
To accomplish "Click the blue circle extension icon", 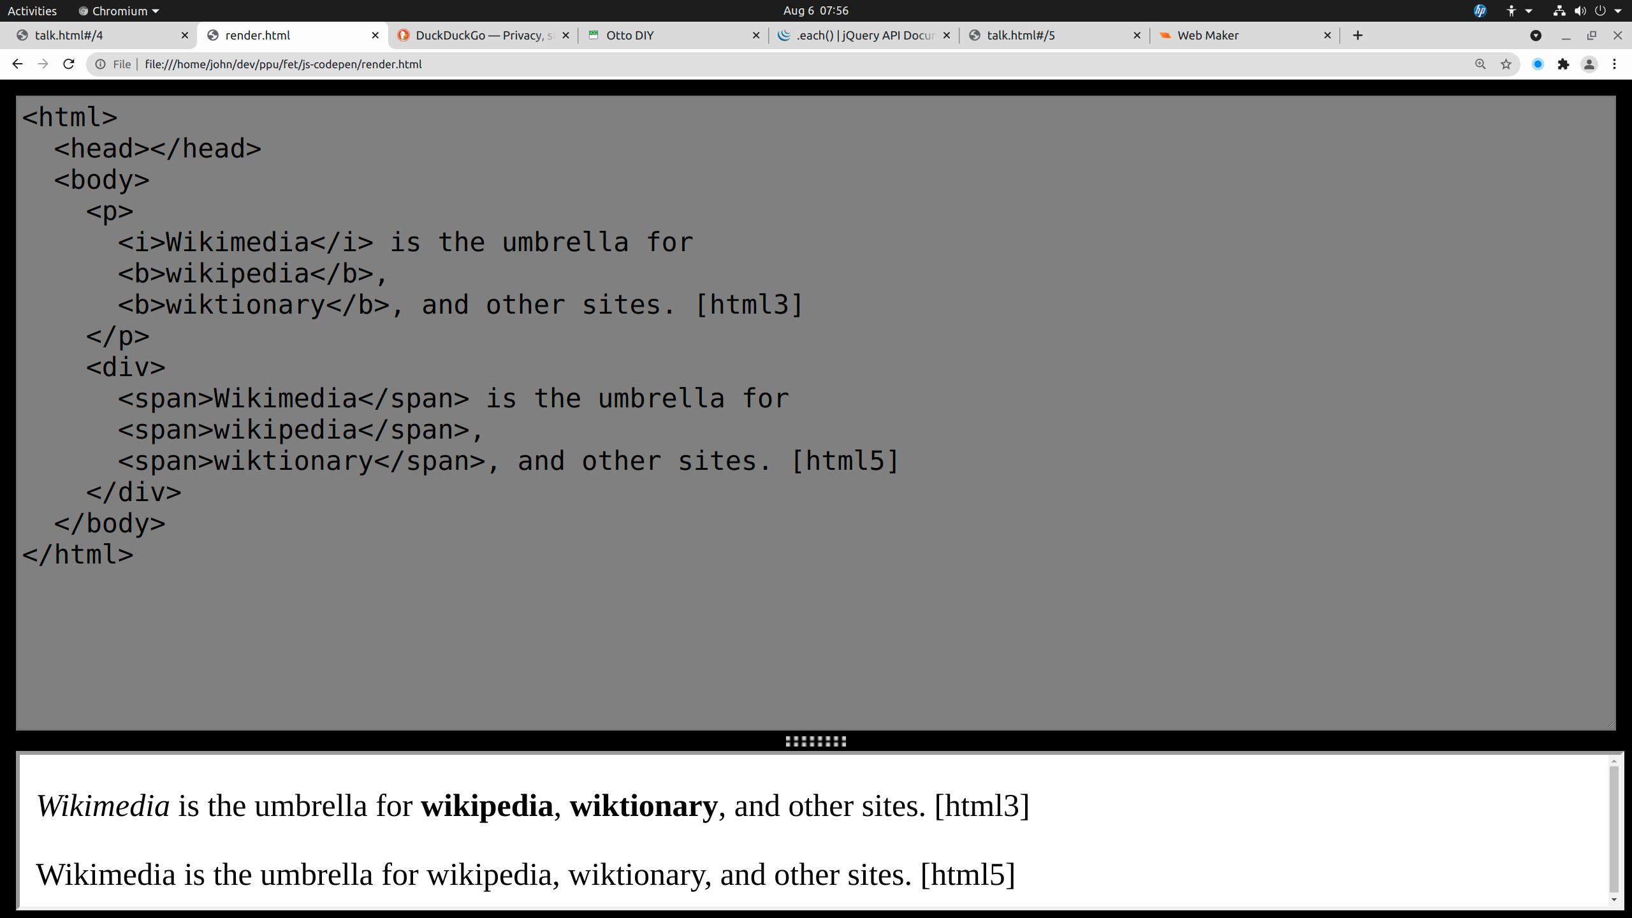I will click(1538, 64).
